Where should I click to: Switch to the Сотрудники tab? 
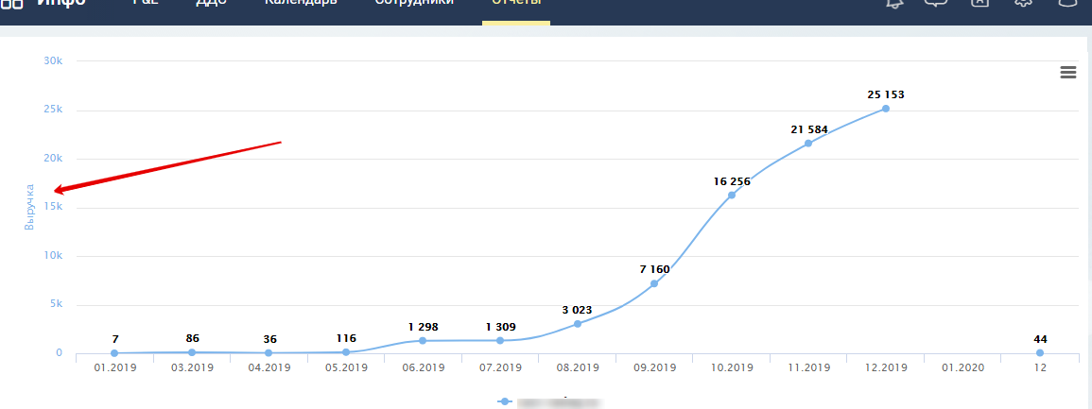(414, 3)
